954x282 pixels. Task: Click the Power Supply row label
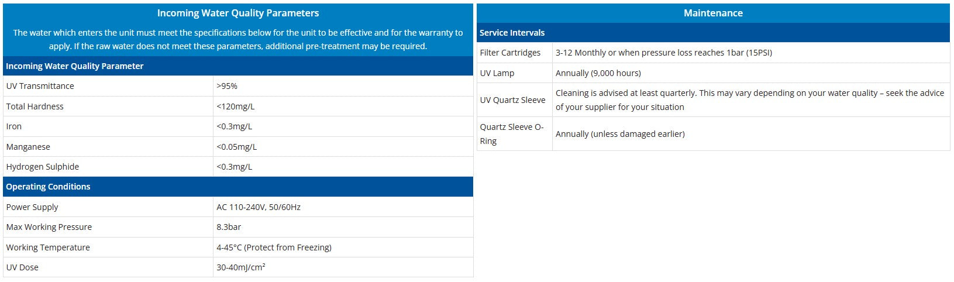click(x=32, y=207)
